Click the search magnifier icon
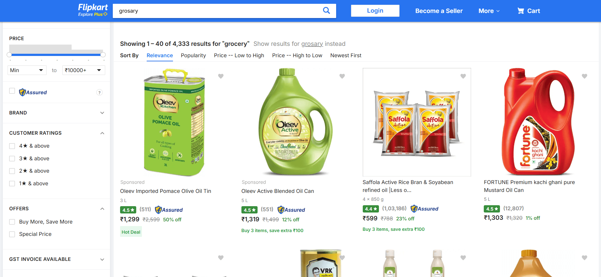601x277 pixels. tap(326, 10)
